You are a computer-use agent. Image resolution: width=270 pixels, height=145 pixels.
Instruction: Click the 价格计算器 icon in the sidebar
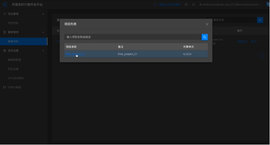point(5,88)
